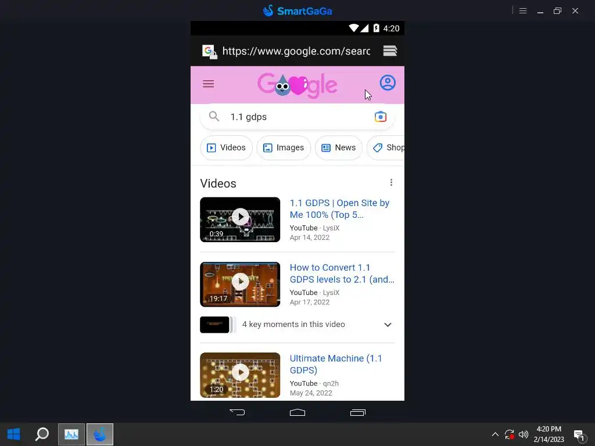Click the 'Apr 17, 2022' date text
This screenshot has width=595, height=446.
(x=310, y=302)
